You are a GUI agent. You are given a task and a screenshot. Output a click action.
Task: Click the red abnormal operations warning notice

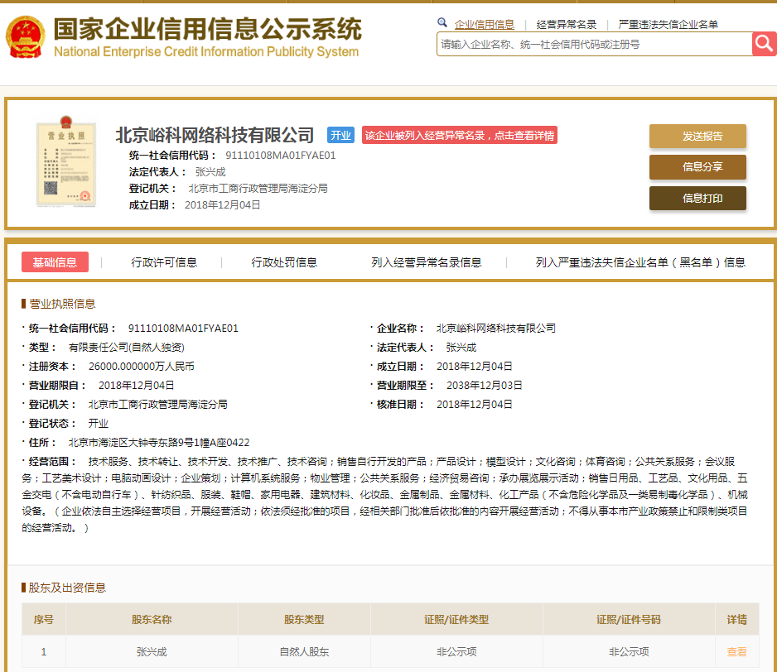coord(460,136)
